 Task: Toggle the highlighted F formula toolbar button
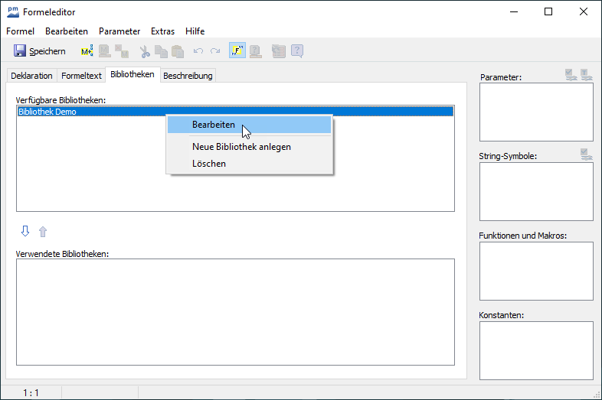(237, 51)
